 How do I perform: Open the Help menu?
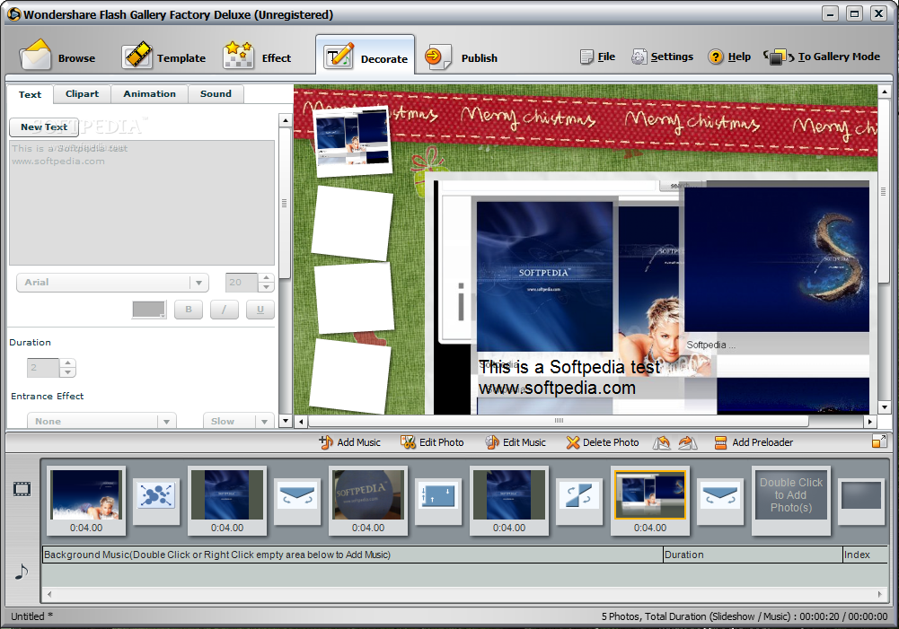tap(729, 57)
